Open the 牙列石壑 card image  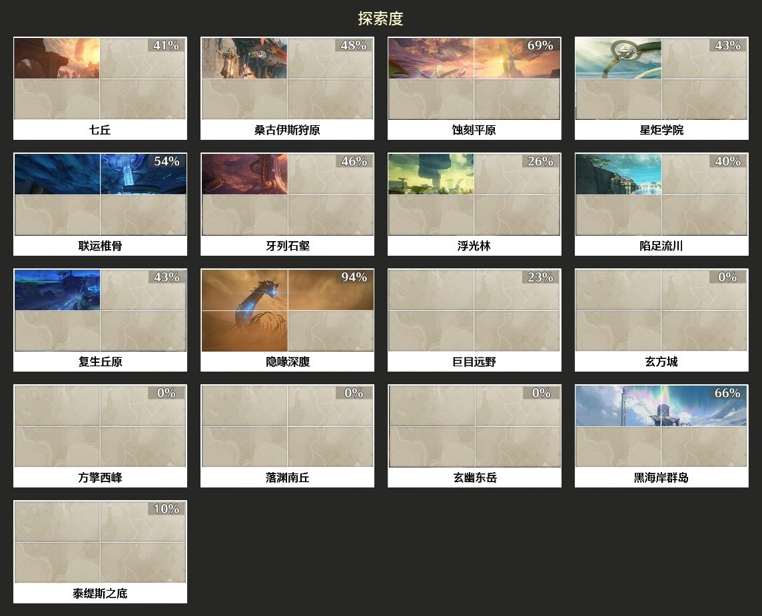(287, 195)
